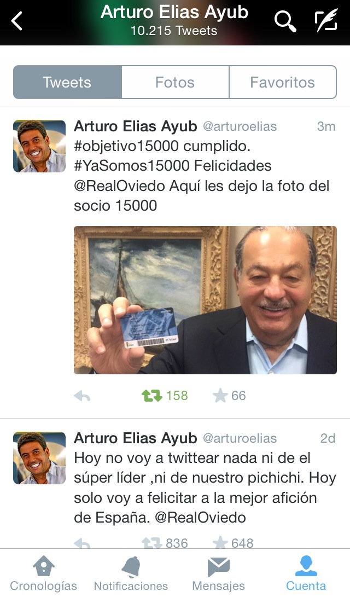Open the #YaSomos15000 hashtag link
Image resolution: width=350 pixels, height=597 pixels.
pyautogui.click(x=132, y=166)
